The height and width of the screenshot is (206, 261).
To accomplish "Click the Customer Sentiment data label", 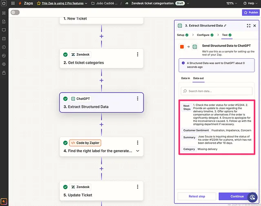I will 196,130.
